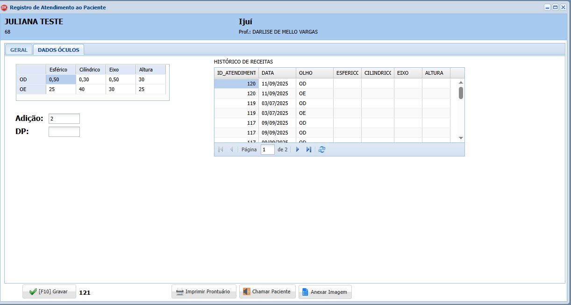Image resolution: width=571 pixels, height=305 pixels.
Task: Select the OD Esférico cell with 0,50
Action: [x=61, y=79]
